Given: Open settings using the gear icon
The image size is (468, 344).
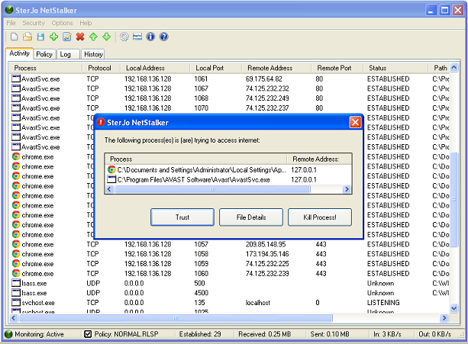Looking at the screenshot, I should (124, 37).
